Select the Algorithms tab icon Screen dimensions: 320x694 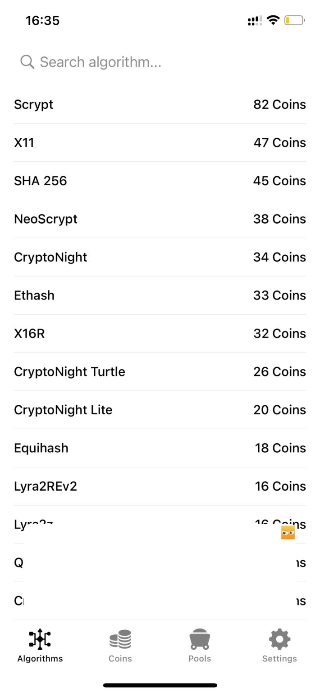40,639
